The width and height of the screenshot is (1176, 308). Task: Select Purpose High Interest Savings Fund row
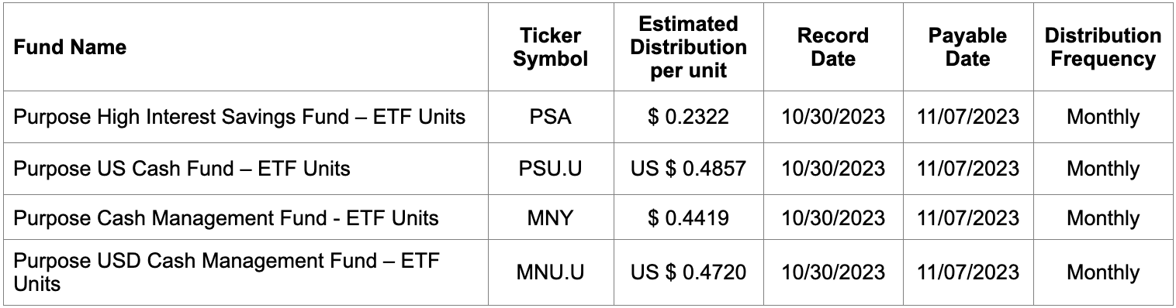pyautogui.click(x=588, y=117)
